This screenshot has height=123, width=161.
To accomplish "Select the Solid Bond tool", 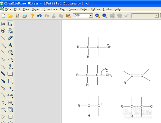I will tap(3, 38).
